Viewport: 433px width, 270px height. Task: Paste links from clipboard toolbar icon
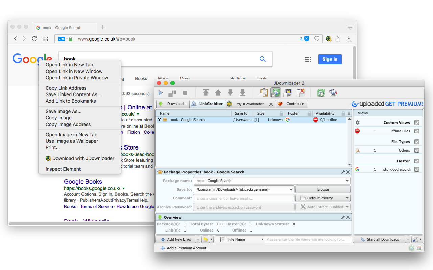[x=264, y=92]
